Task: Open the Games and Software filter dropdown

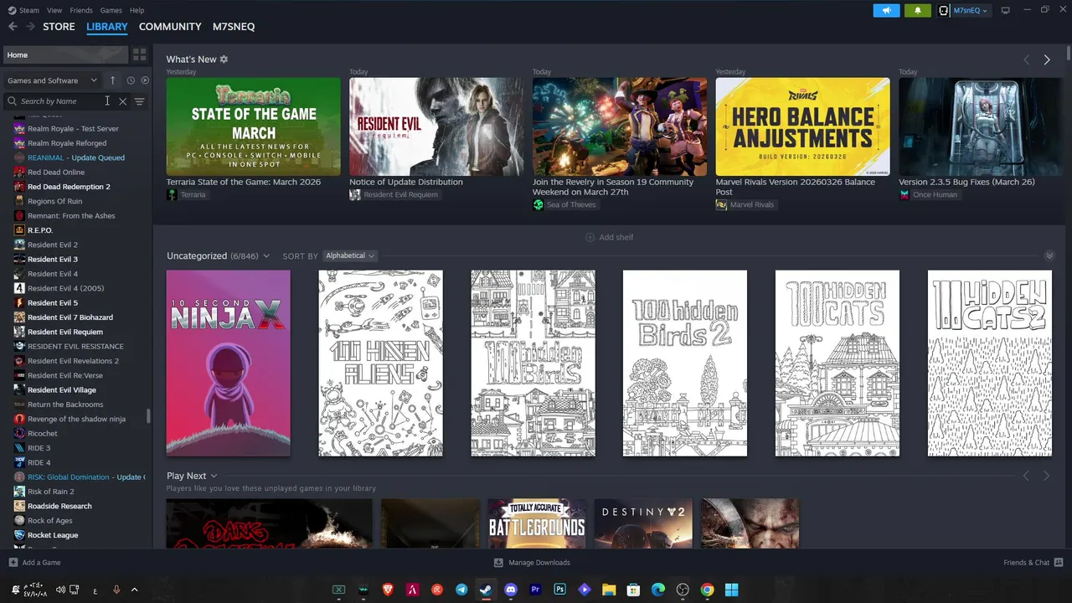Action: pos(52,80)
